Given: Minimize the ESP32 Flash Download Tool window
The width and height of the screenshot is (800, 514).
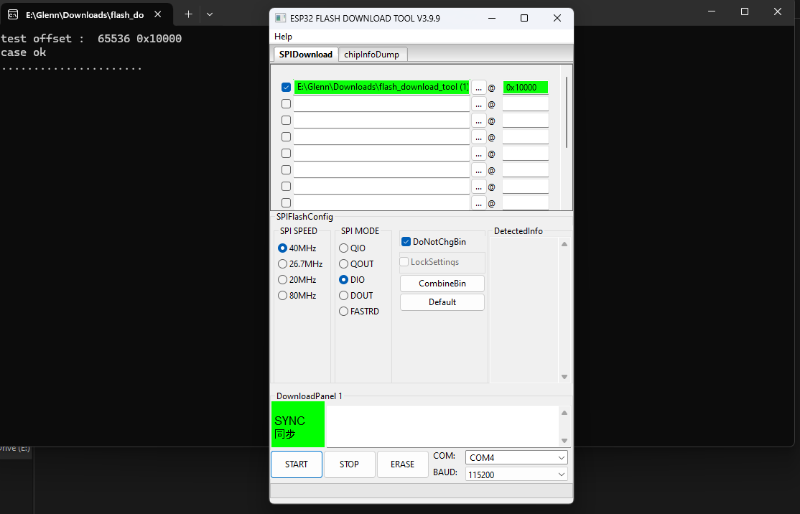Looking at the screenshot, I should point(492,18).
